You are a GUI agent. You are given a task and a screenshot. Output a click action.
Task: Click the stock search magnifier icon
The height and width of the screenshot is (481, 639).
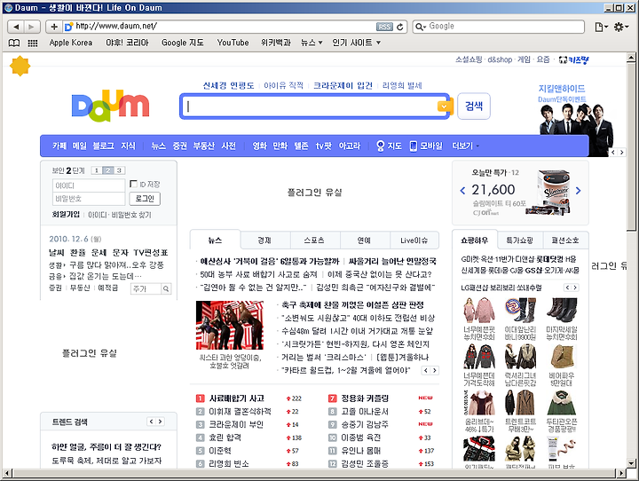(166, 288)
